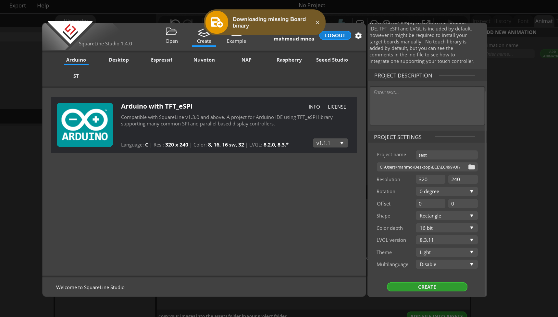Open the Export menu
The image size is (558, 317).
(18, 6)
